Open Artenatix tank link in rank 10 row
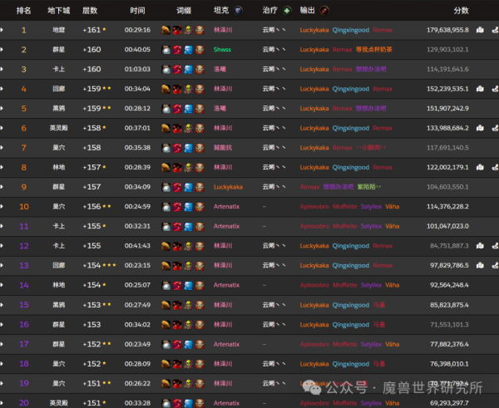This screenshot has width=499, height=408. point(226,206)
